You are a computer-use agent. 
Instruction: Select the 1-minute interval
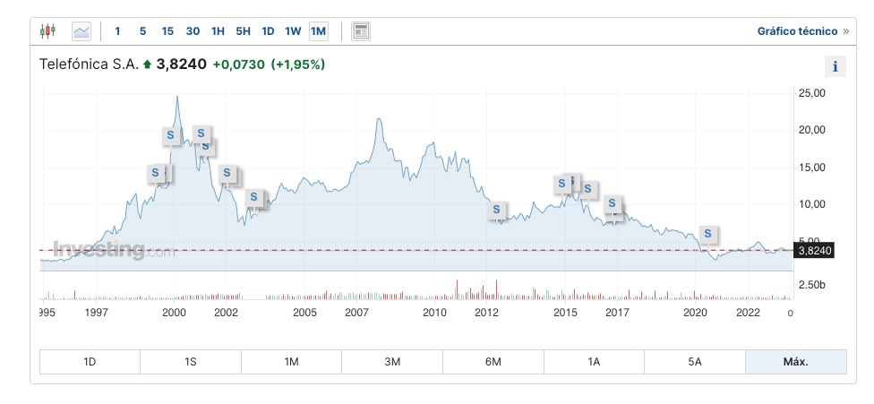[117, 31]
